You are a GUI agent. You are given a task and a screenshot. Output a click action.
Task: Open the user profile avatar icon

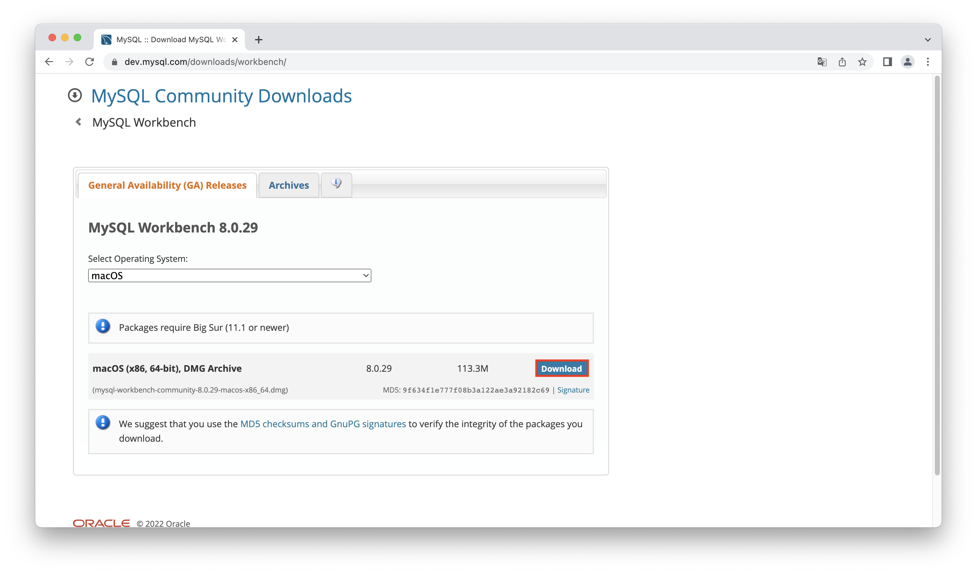coord(908,62)
